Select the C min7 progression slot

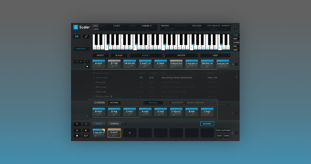pos(114,133)
